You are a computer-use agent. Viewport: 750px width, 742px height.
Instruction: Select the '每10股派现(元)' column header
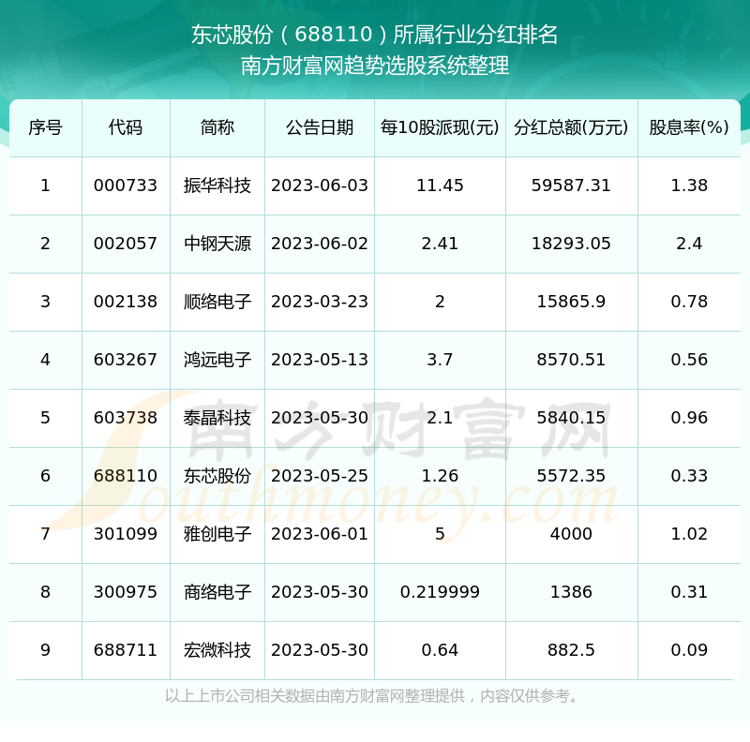[x=440, y=127]
